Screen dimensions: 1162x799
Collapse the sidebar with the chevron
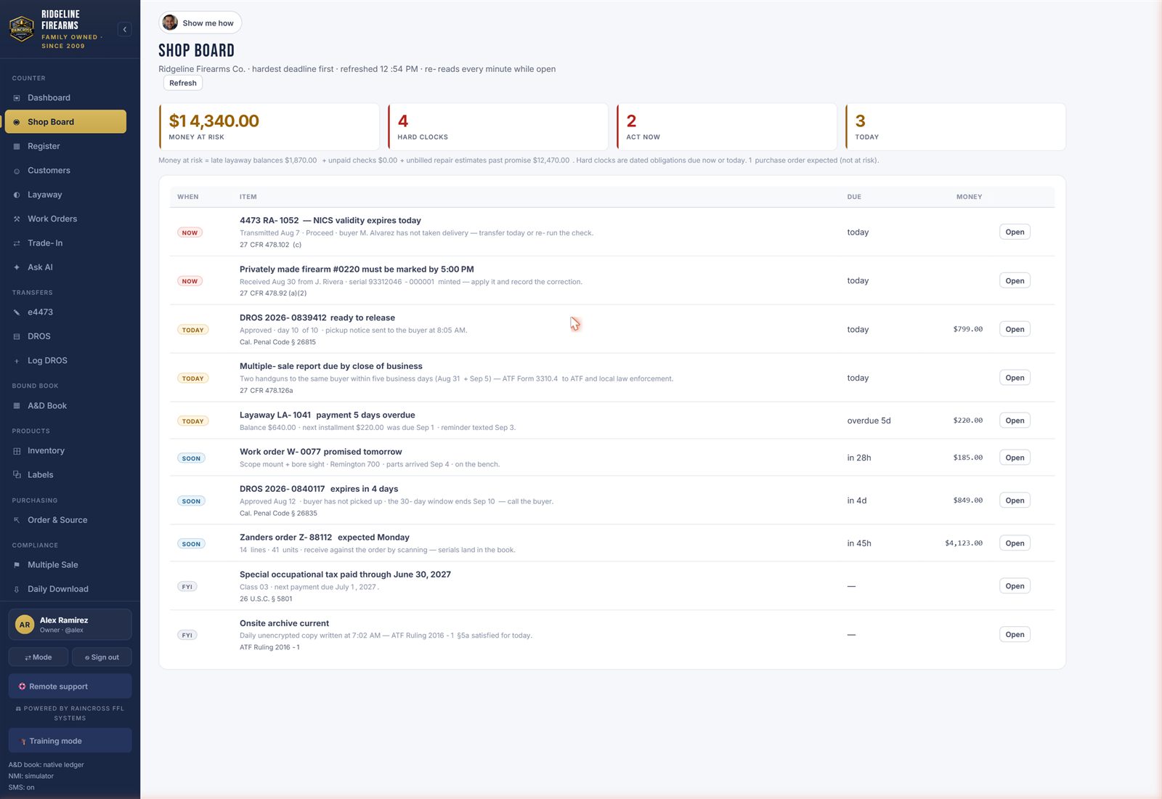[124, 30]
